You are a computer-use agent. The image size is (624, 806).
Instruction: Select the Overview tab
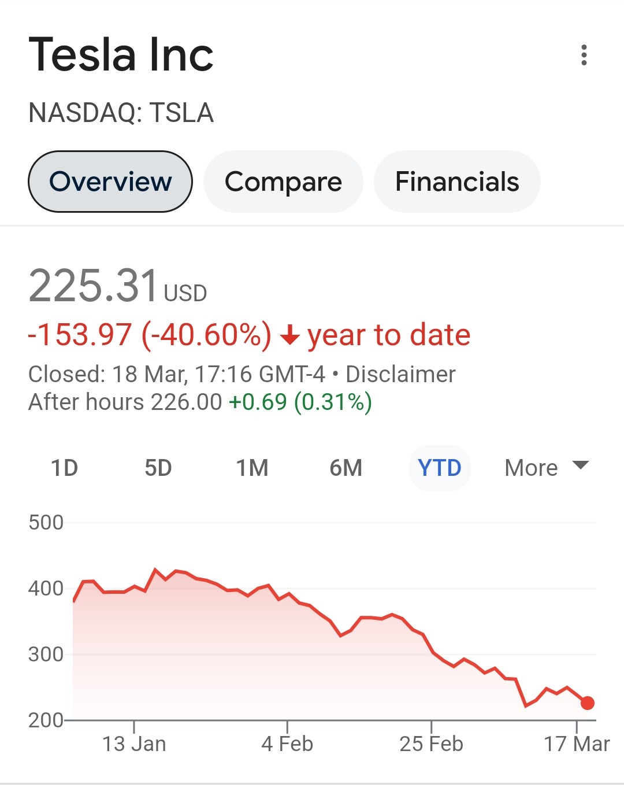tap(110, 182)
